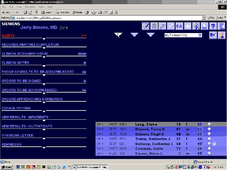Open the help question mark icon
The height and width of the screenshot is (170, 227).
point(213,26)
